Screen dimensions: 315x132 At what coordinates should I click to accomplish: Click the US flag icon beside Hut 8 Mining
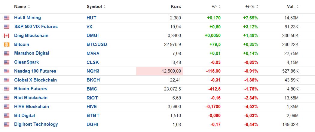7,18
